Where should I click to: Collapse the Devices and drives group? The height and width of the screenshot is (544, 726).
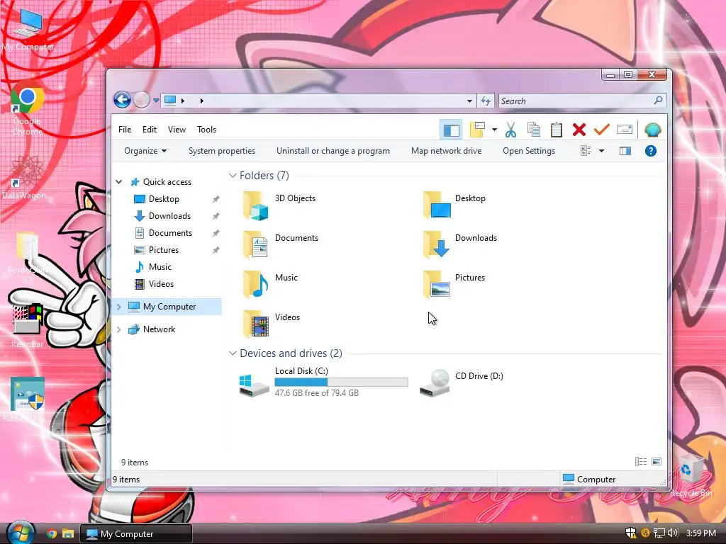233,353
